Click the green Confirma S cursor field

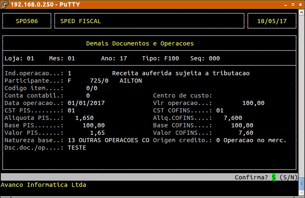click(273, 177)
